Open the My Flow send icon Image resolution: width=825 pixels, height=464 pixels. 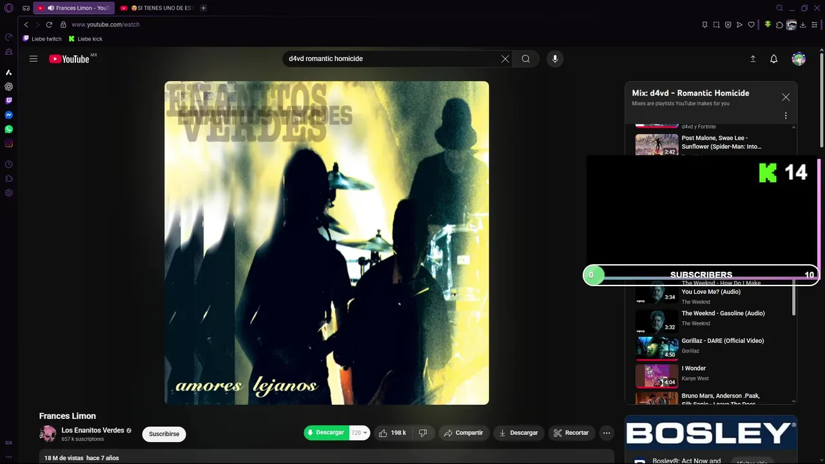point(739,24)
